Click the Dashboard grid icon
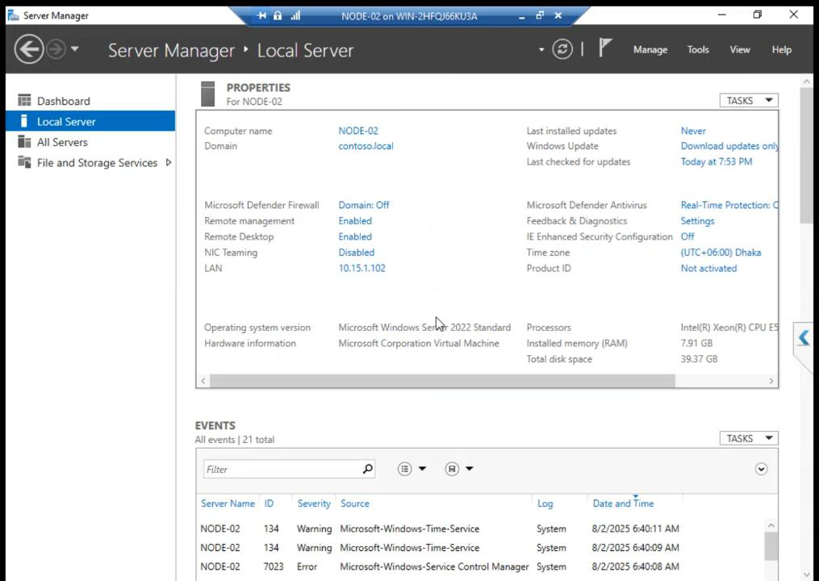 pyautogui.click(x=24, y=100)
